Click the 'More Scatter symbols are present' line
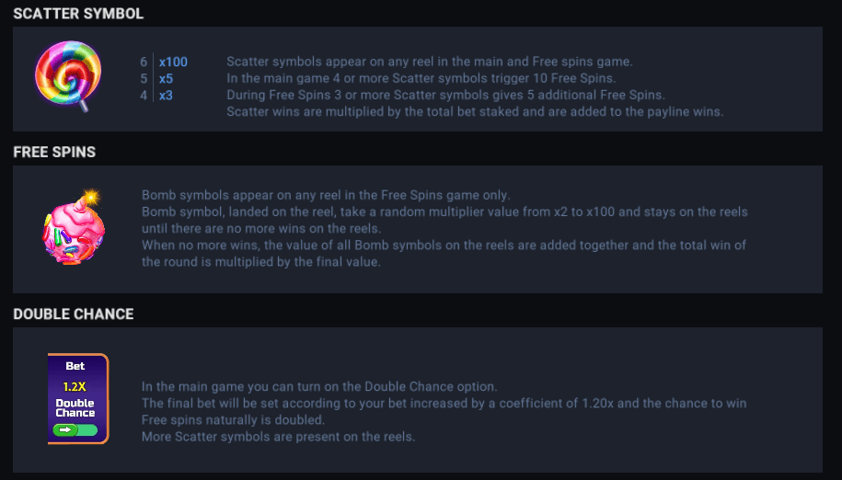 pos(278,436)
